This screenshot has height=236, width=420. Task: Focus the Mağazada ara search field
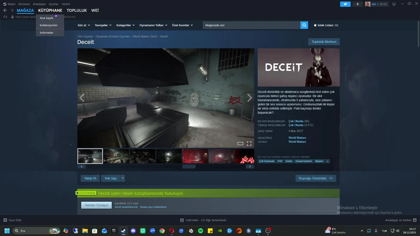click(x=252, y=25)
